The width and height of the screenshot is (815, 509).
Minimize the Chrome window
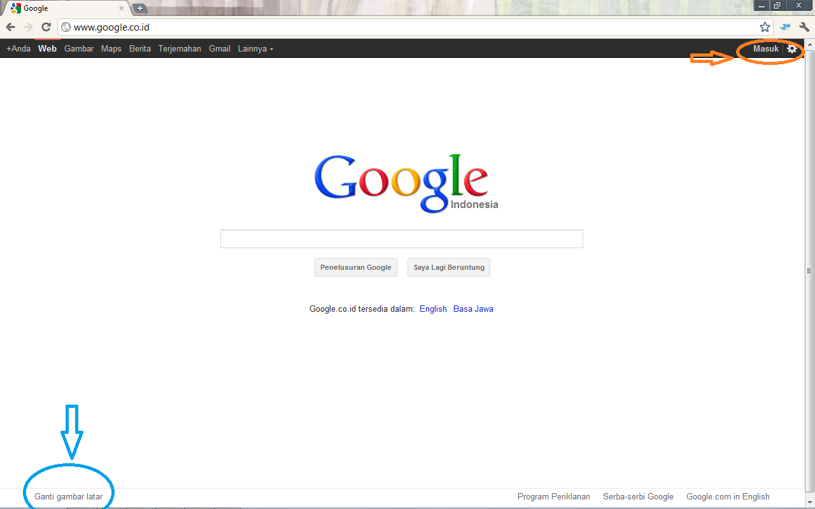tap(760, 5)
